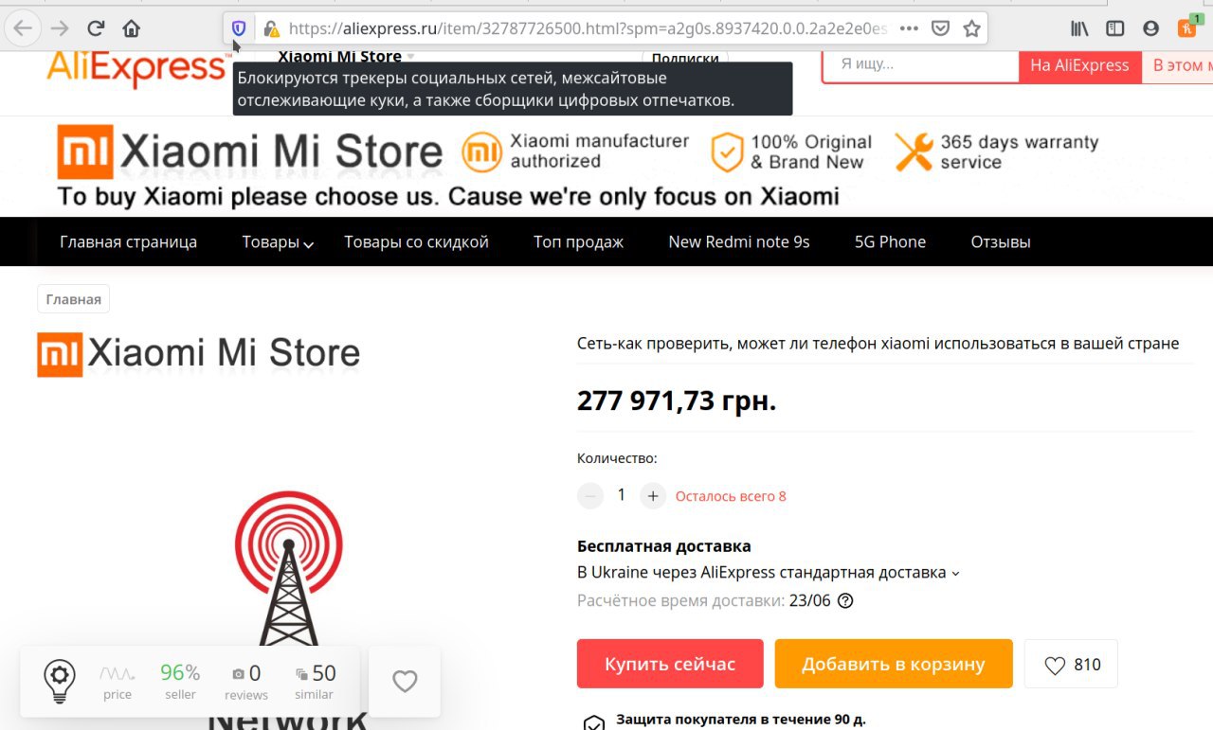The image size is (1213, 730).
Task: Click 'Добавить в корзину' button
Action: coord(894,664)
